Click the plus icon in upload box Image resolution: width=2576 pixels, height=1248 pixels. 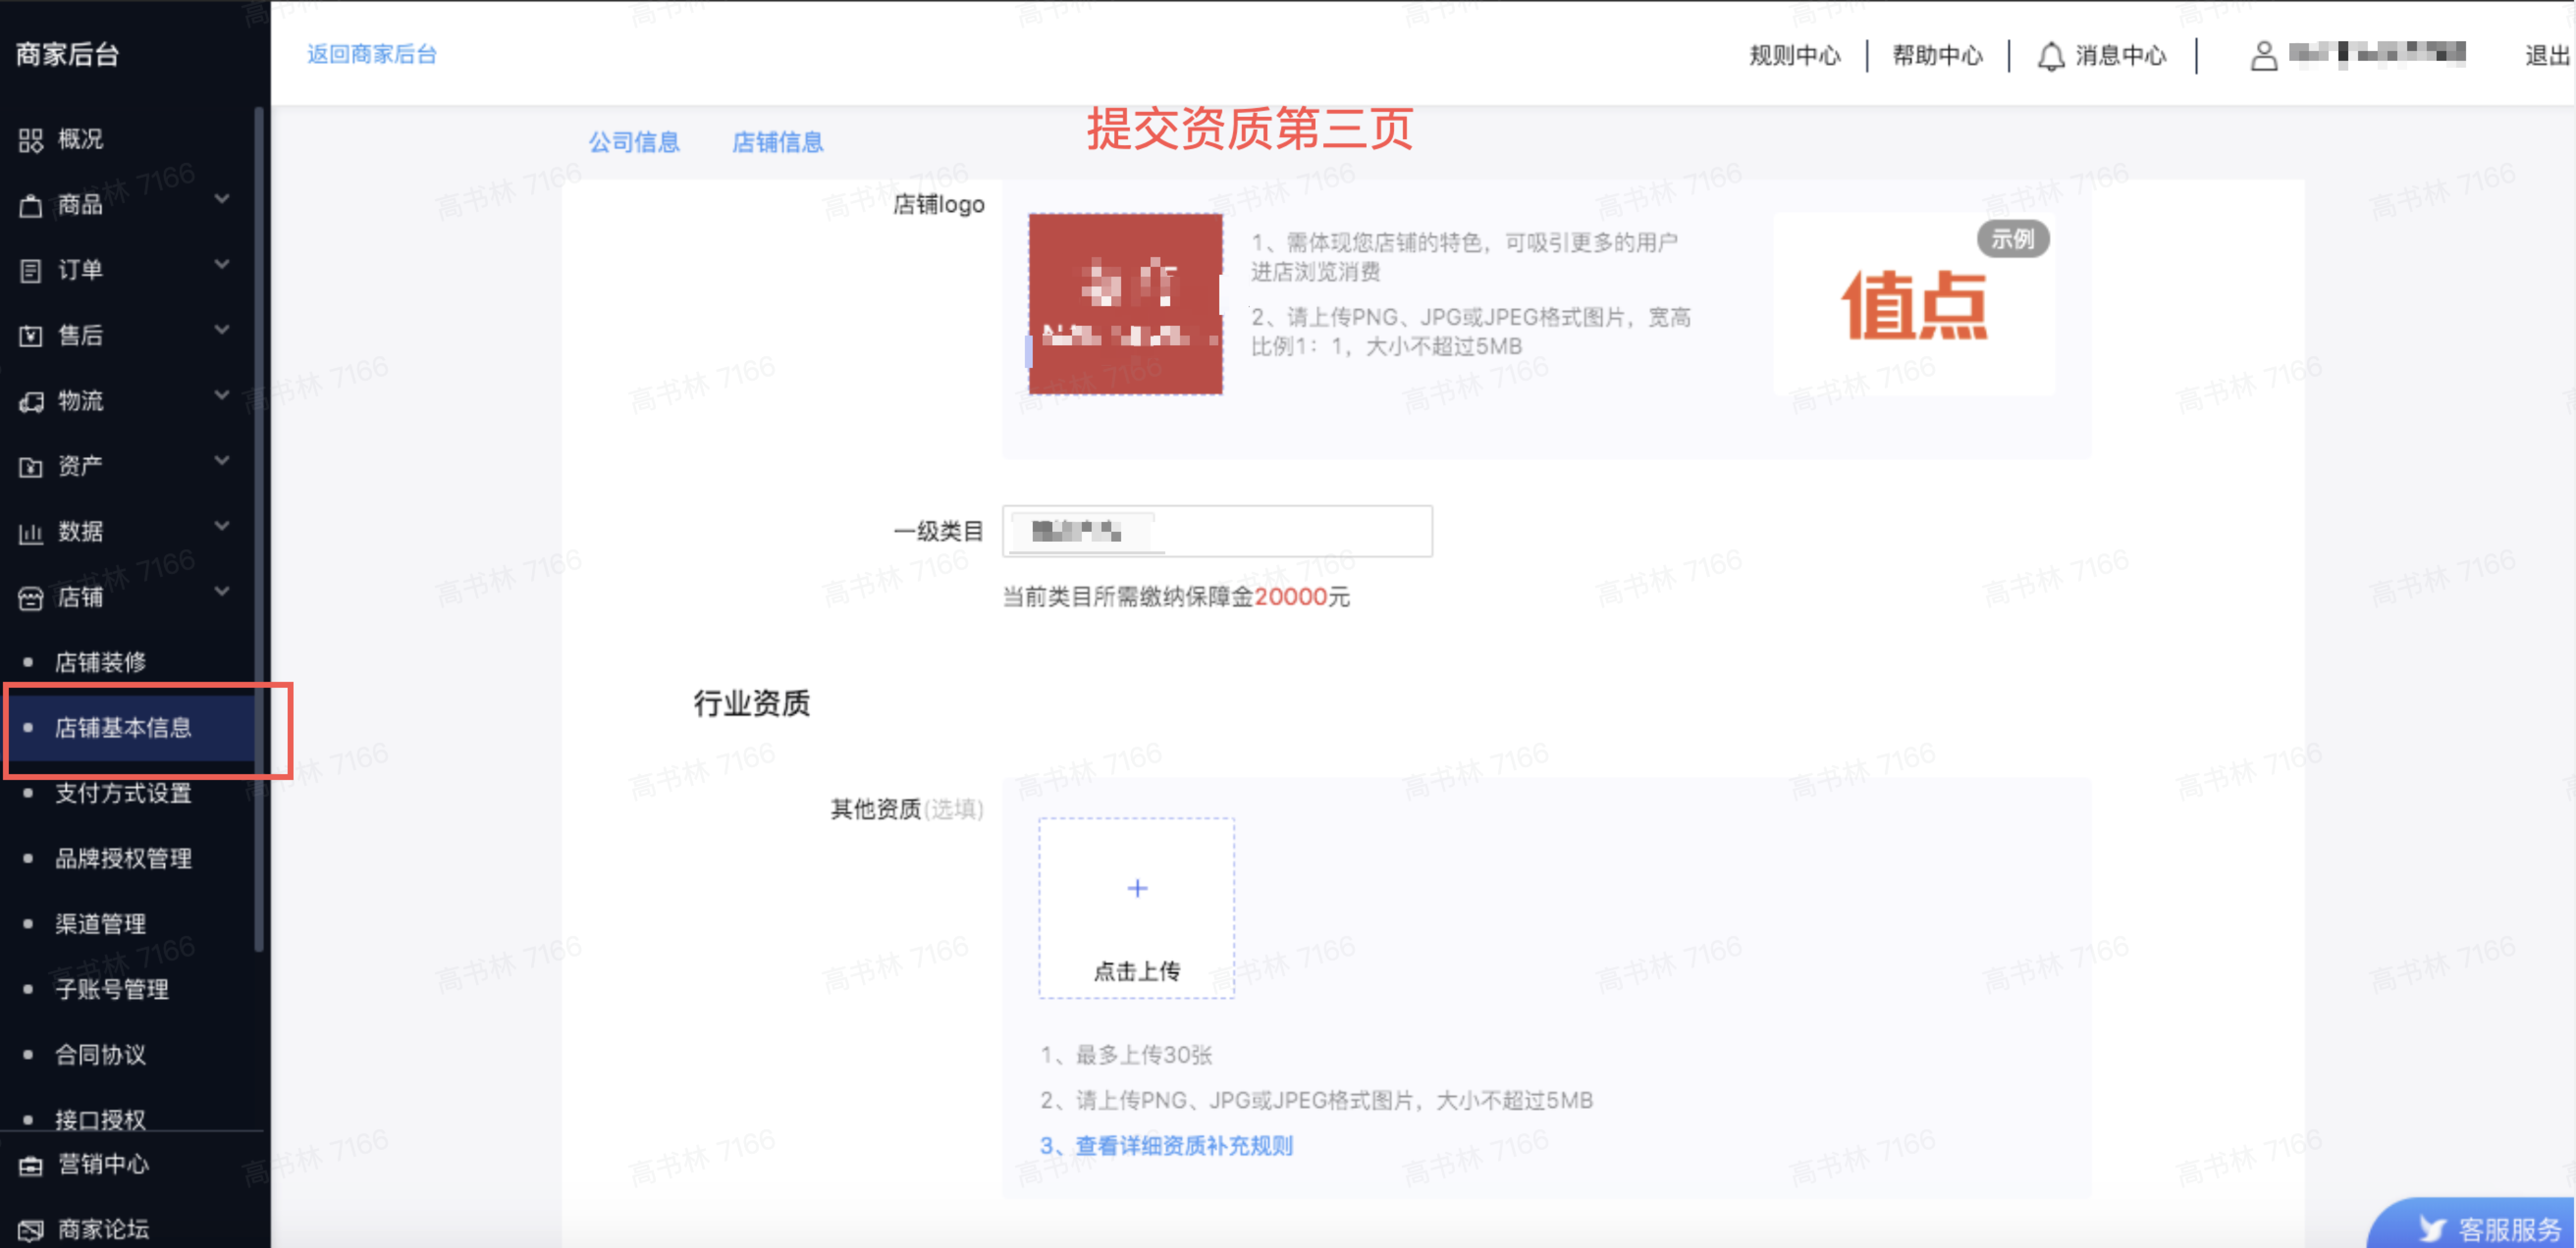[x=1137, y=888]
